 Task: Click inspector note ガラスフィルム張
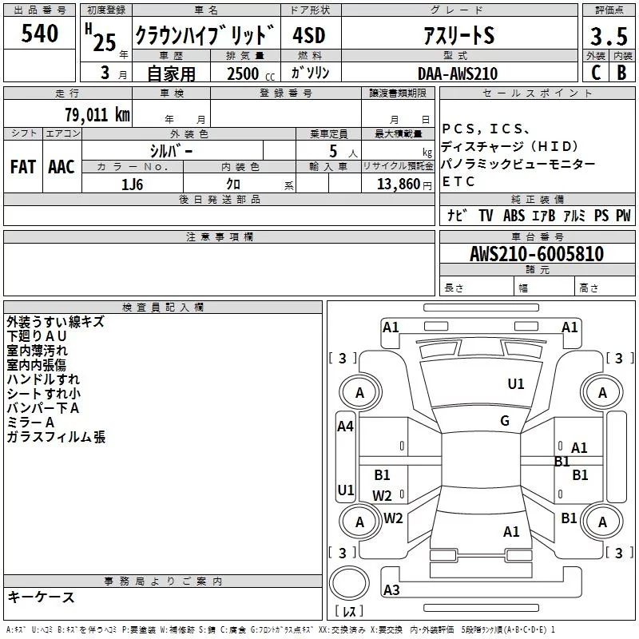pyautogui.click(x=56, y=437)
